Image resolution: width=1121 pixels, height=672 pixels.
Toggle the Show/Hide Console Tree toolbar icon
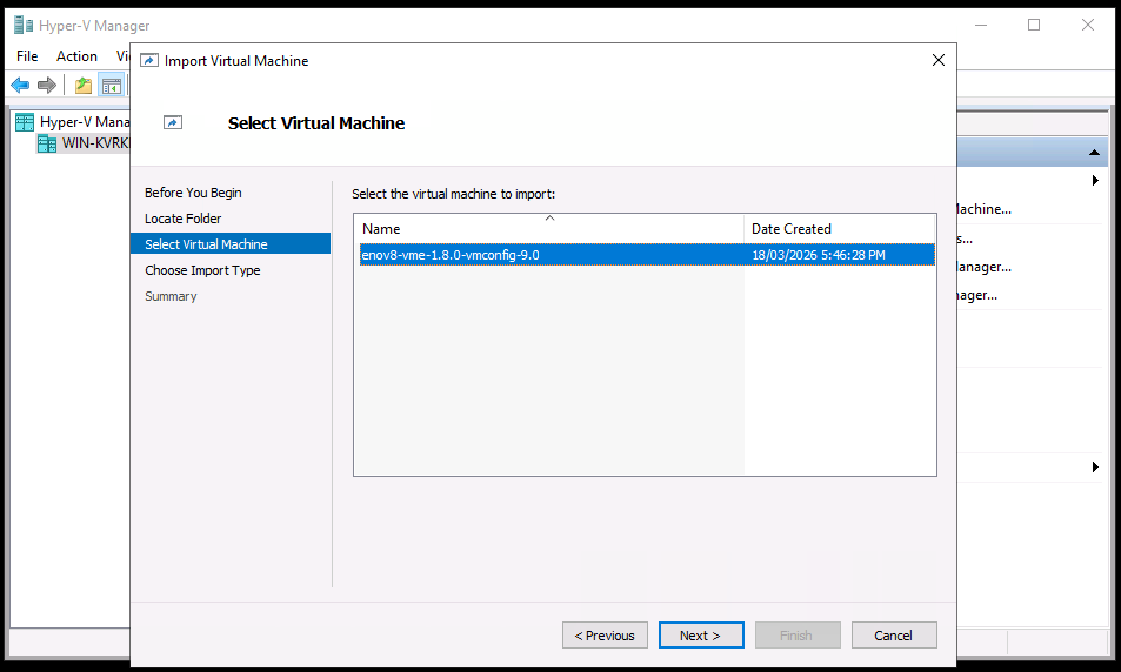[x=111, y=85]
